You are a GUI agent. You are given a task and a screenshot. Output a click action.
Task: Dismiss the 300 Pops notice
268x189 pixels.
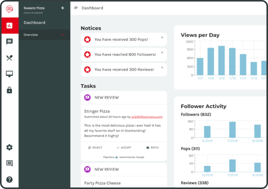[162, 38]
